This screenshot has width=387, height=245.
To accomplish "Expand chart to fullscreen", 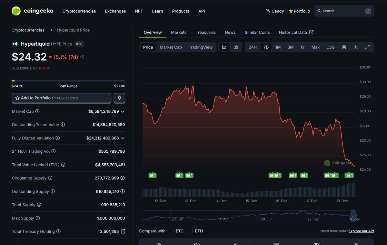I will click(x=367, y=47).
